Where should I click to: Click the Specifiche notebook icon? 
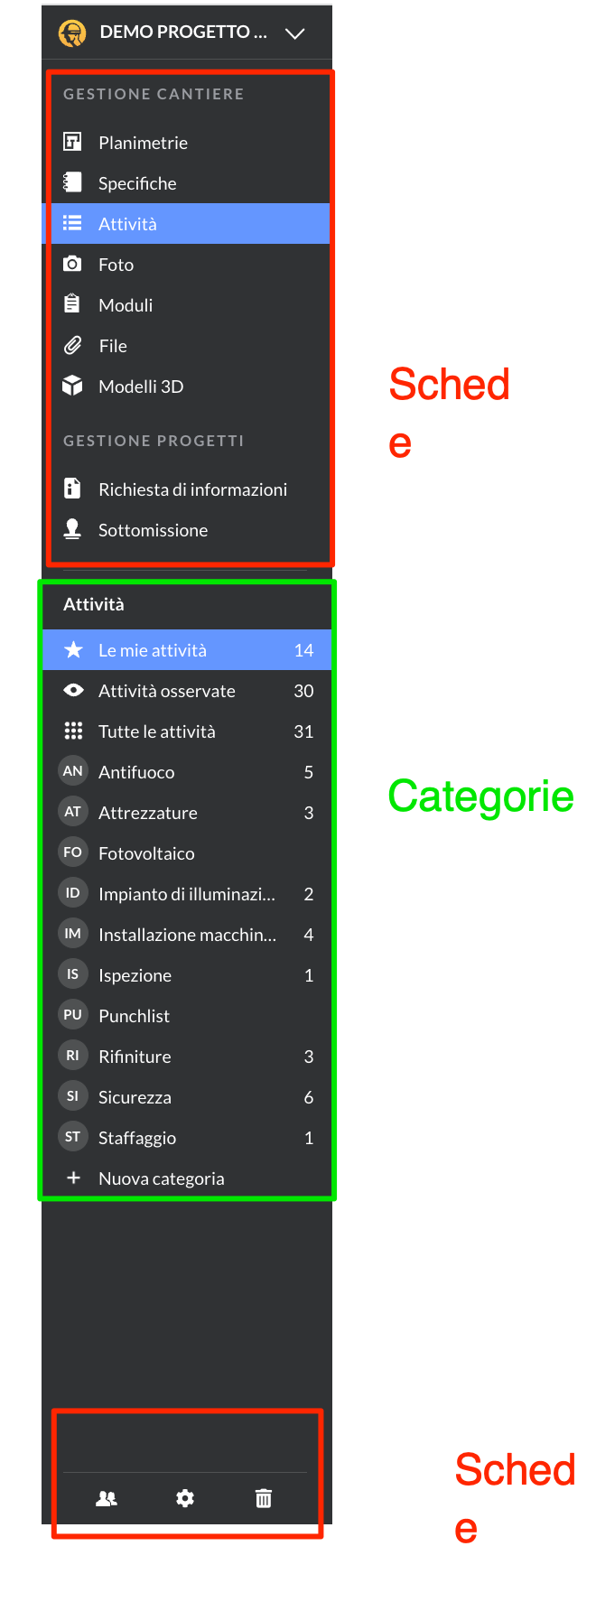(72, 182)
